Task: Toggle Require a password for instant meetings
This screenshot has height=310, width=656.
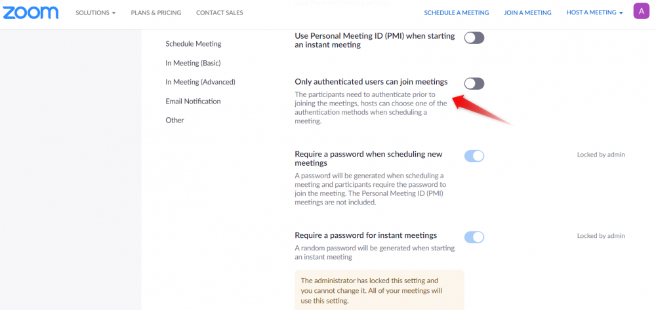Action: [x=474, y=237]
